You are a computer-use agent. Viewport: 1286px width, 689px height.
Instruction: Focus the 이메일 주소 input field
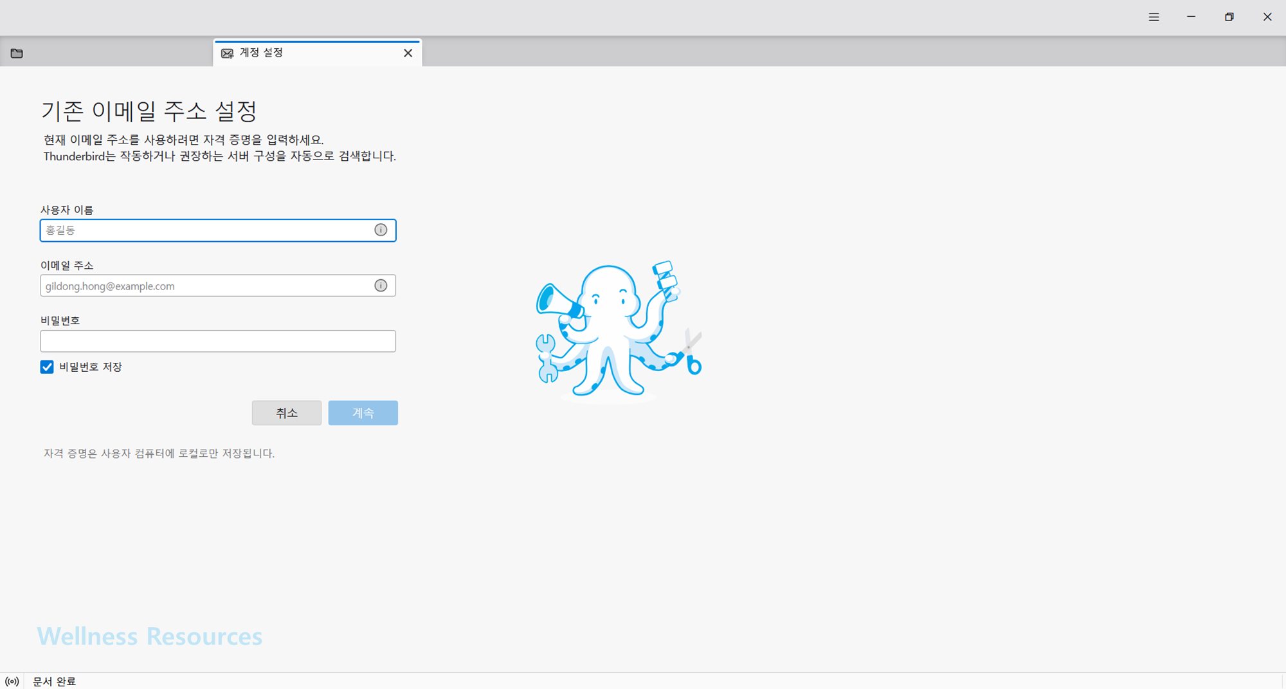click(218, 286)
